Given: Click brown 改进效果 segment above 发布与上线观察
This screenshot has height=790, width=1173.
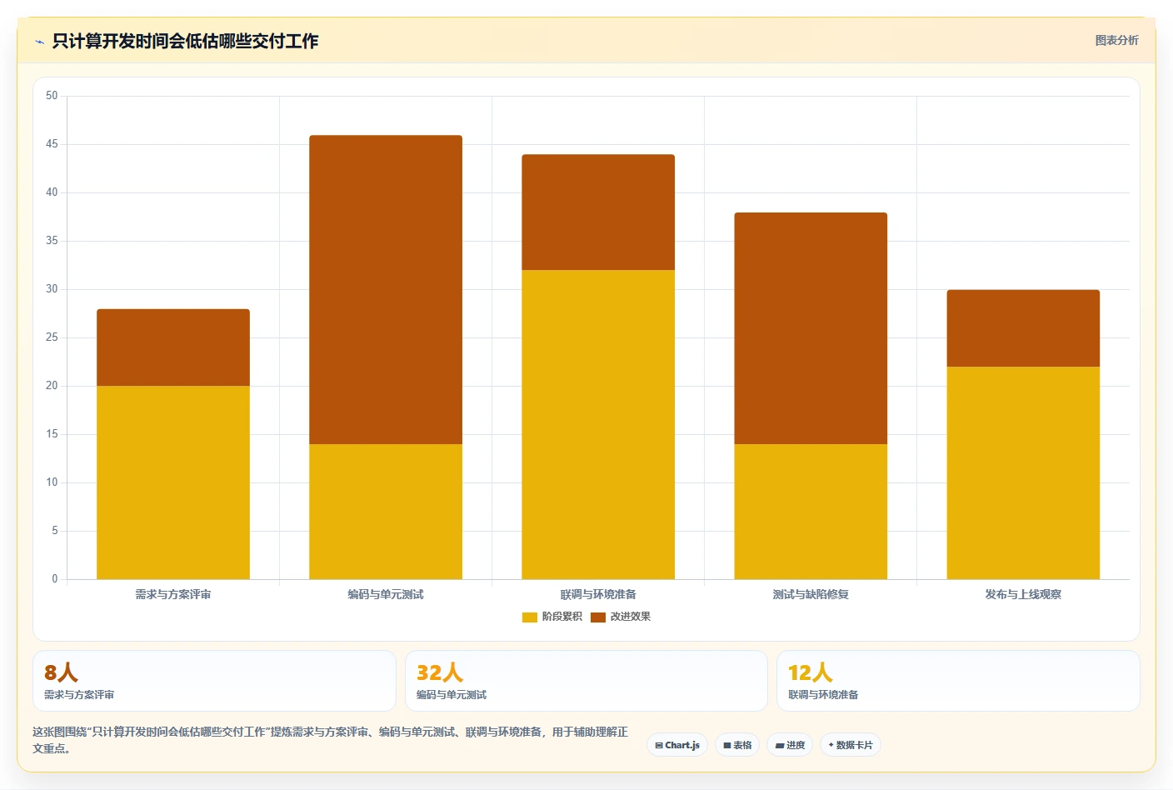Looking at the screenshot, I should [1023, 328].
